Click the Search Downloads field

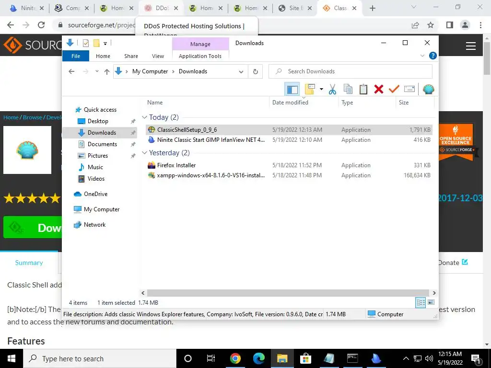(351, 71)
